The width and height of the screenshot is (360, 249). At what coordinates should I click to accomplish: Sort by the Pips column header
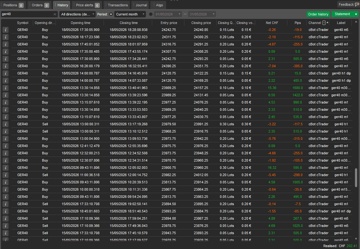[297, 23]
